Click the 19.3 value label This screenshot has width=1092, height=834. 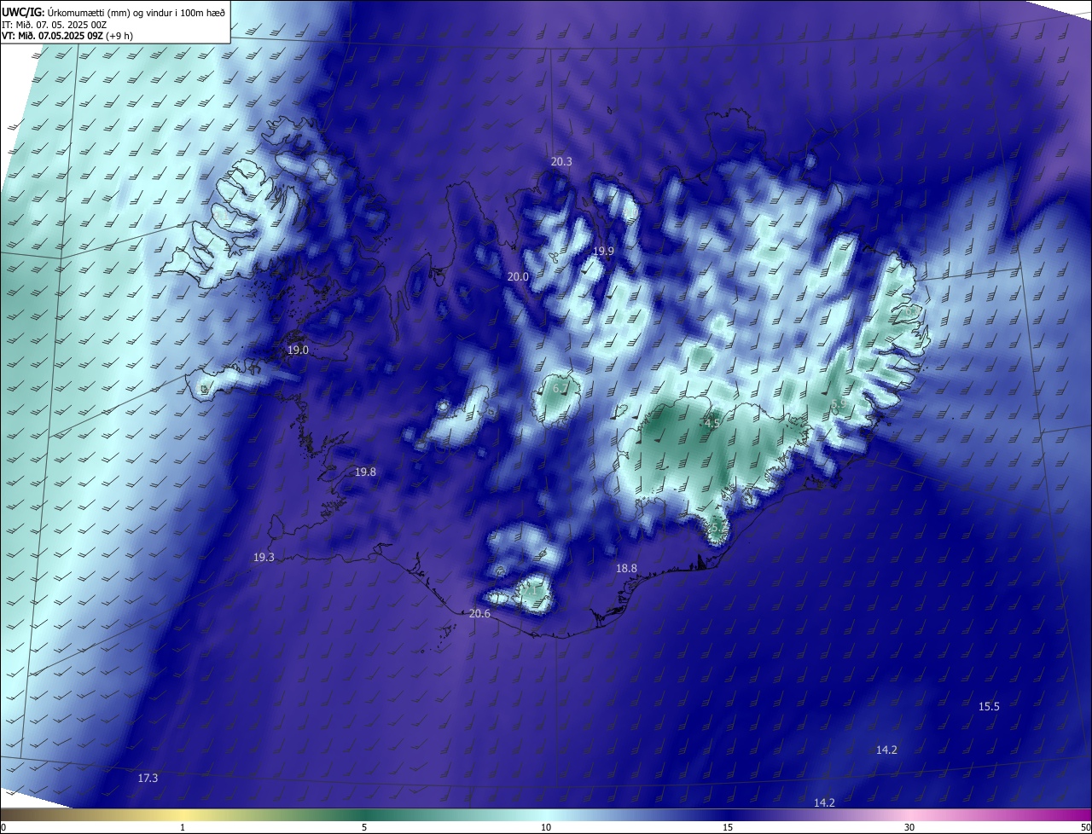pos(264,557)
